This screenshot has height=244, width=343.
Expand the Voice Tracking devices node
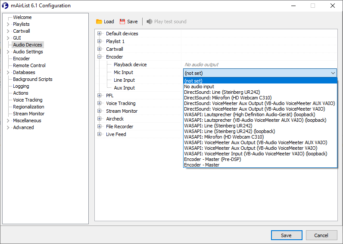pos(100,103)
